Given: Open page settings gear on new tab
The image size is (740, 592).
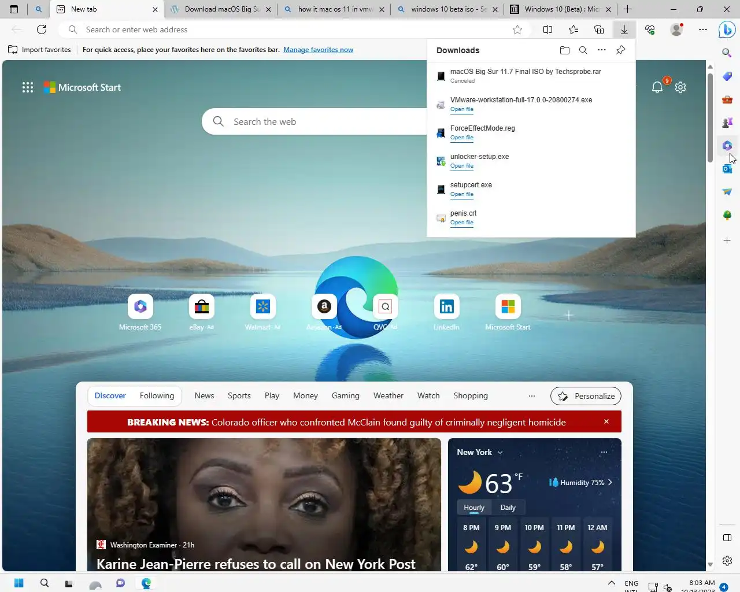Looking at the screenshot, I should point(680,87).
